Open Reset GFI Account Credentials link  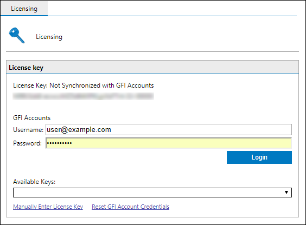[131, 207]
